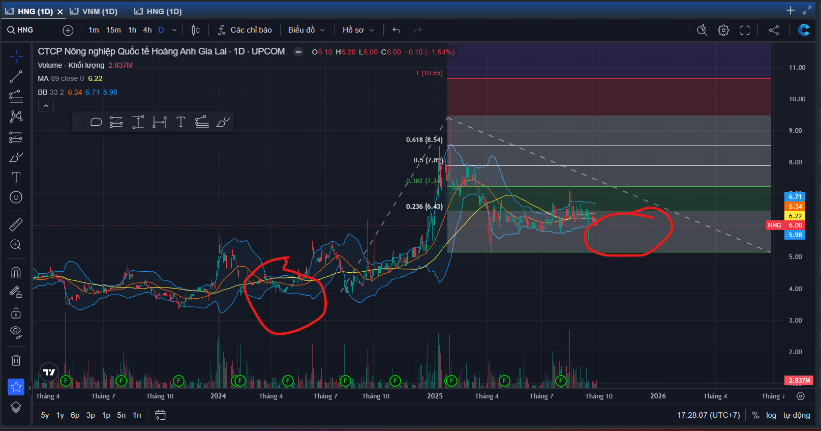Click the share chart icon

pos(774,31)
